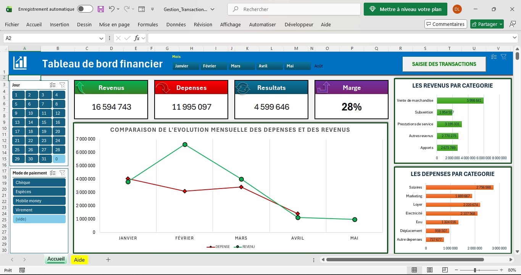Image resolution: width=521 pixels, height=275 pixels.
Task: Click the green up-arrow icon on the Revenus card
Action: pos(81,87)
